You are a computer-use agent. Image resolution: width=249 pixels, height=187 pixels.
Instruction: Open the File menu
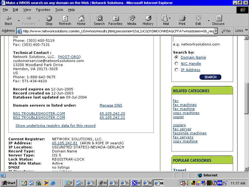point(5,10)
